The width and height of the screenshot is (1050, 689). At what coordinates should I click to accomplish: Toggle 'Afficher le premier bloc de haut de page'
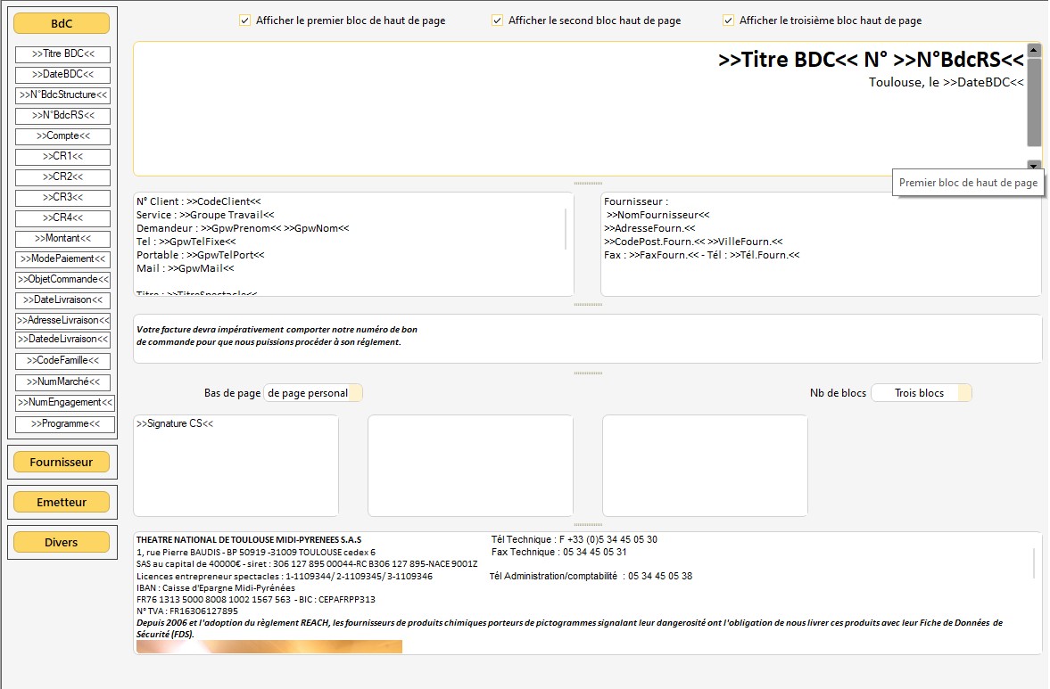245,21
